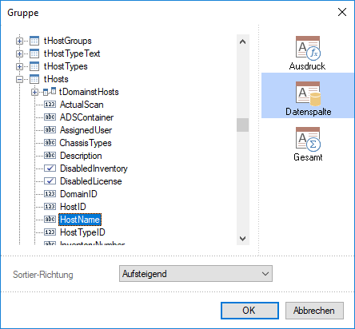Click the checkmark icon beside DisabledInventory
Image resolution: width=355 pixels, height=329 pixels.
click(50, 168)
